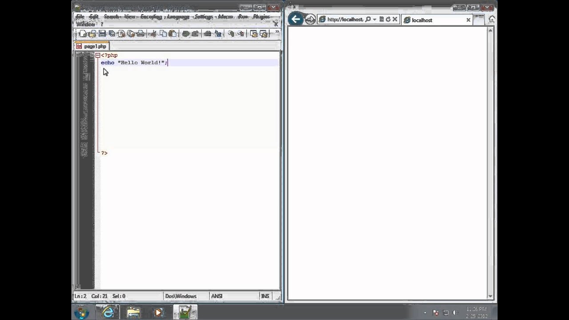Click the Find binoculars icon in Notepad++ toolbar

tap(208, 34)
